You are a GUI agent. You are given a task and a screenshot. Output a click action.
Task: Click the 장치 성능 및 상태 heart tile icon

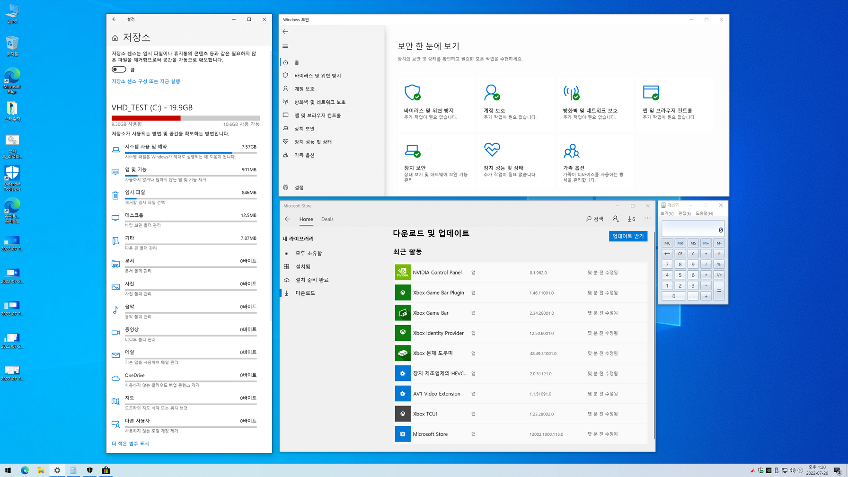click(x=492, y=150)
